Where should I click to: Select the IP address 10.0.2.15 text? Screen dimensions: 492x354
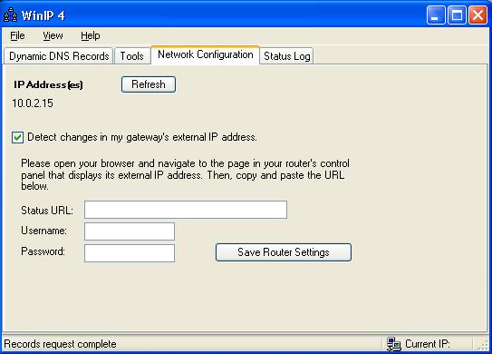point(33,103)
